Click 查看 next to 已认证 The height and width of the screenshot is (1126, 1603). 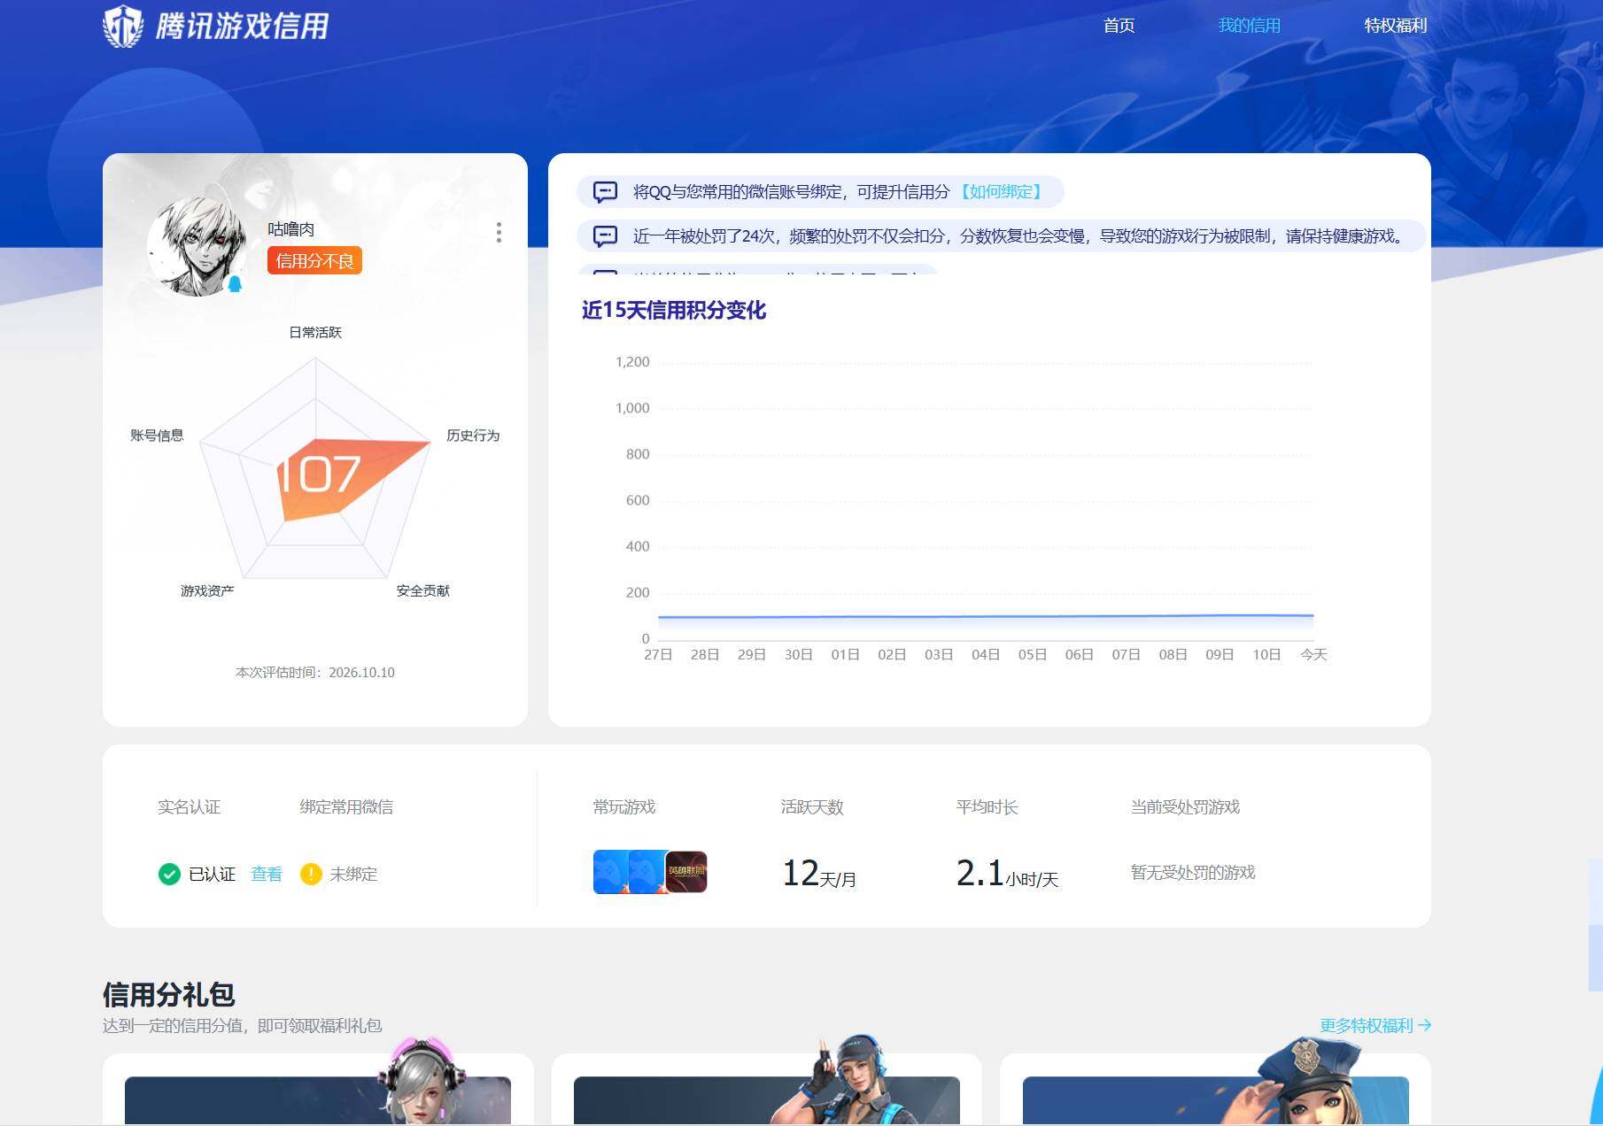point(267,874)
